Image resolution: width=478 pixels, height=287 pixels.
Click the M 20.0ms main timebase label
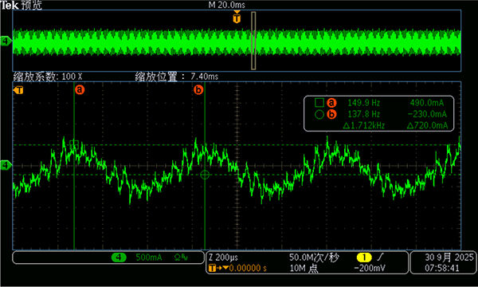226,5
